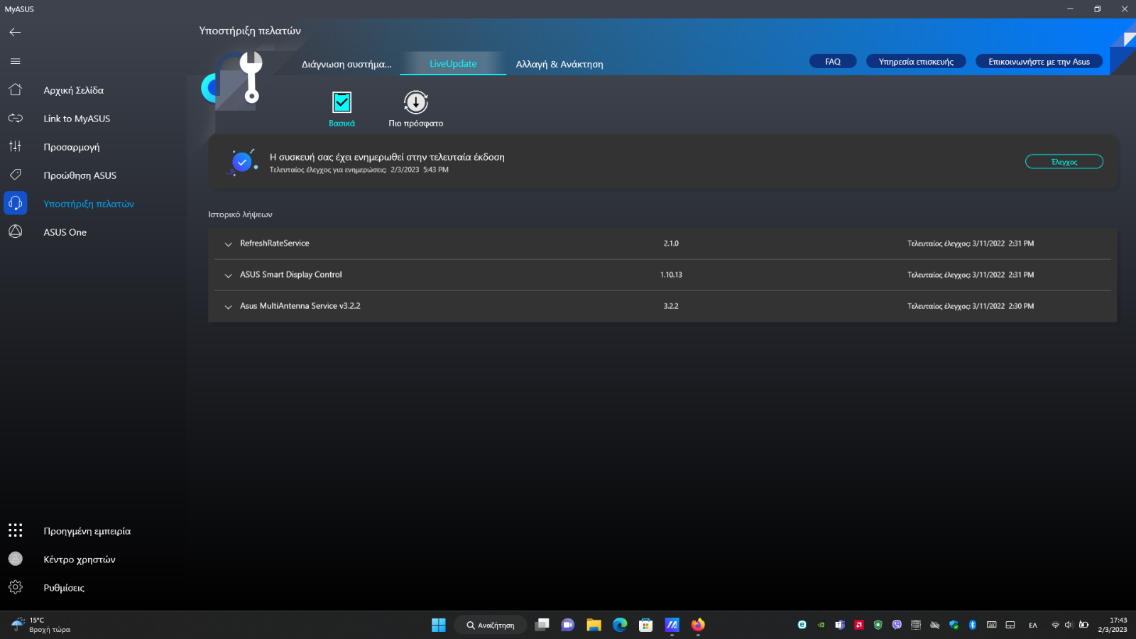Viewport: 1136px width, 639px height.
Task: Expand Asus MultiAntenna Service v3.2.2 entry
Action: 228,307
